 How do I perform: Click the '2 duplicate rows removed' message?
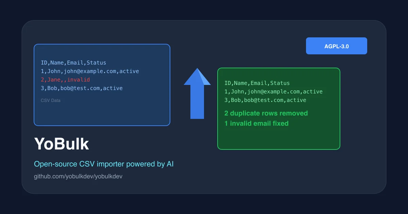pos(266,113)
